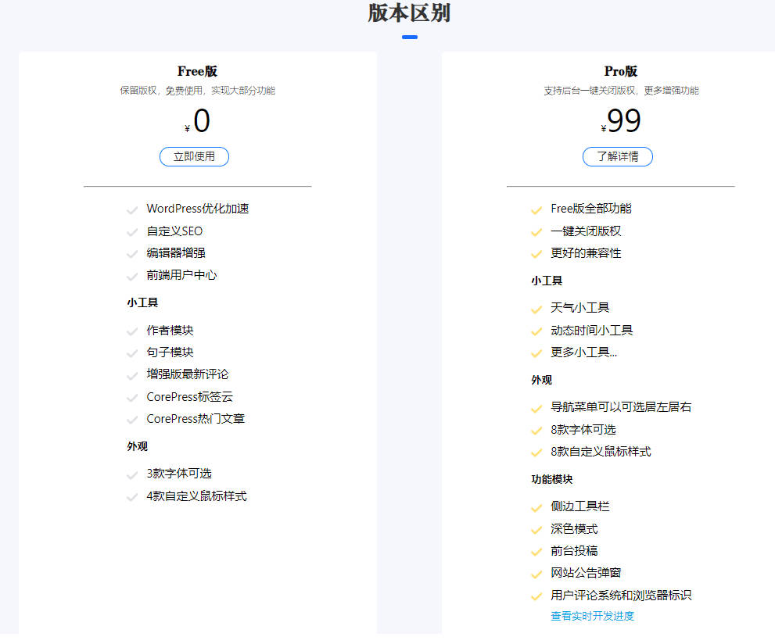Click checkmark icon beside CorePress热门文章
The image size is (775, 644).
132,420
